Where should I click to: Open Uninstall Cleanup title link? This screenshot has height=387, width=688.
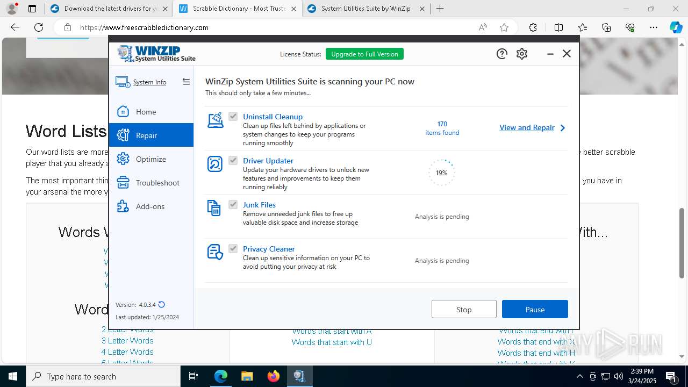[273, 117]
